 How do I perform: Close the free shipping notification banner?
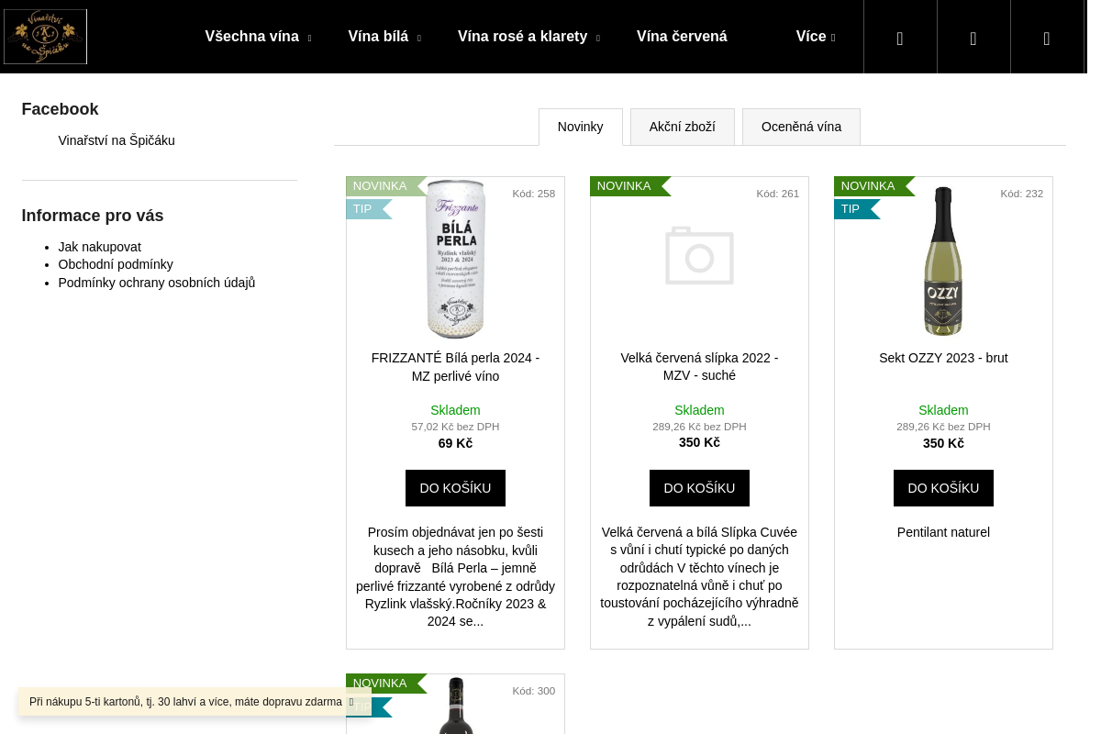coord(351,702)
